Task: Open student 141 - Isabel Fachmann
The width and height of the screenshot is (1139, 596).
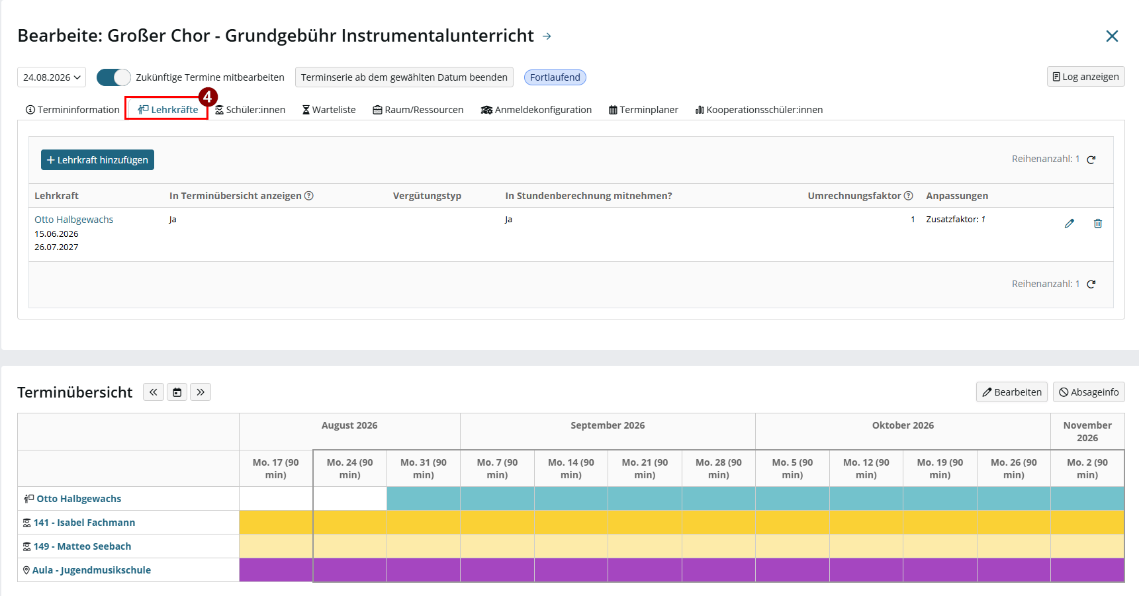Action: [84, 523]
